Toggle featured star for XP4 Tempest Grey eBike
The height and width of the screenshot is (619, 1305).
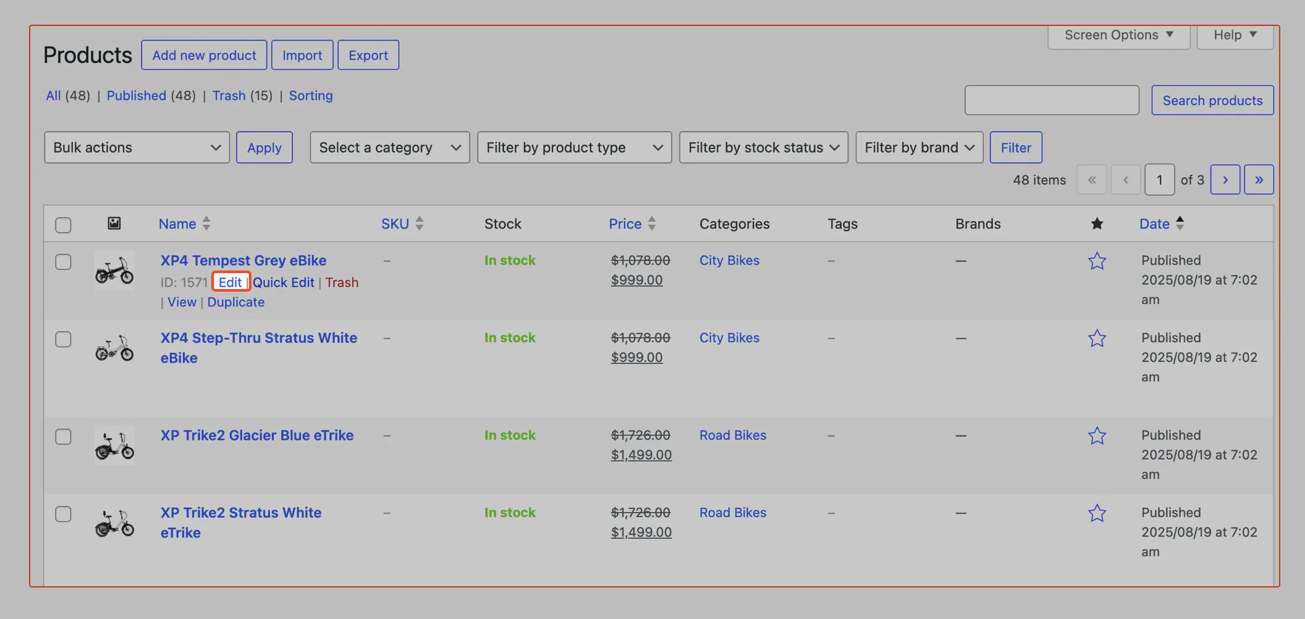(x=1097, y=261)
